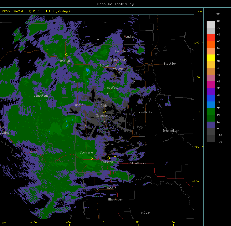Click the Lacombe label
Viewport: 231px width, 226px height.
point(121,51)
